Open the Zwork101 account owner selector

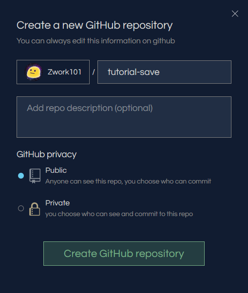click(53, 72)
